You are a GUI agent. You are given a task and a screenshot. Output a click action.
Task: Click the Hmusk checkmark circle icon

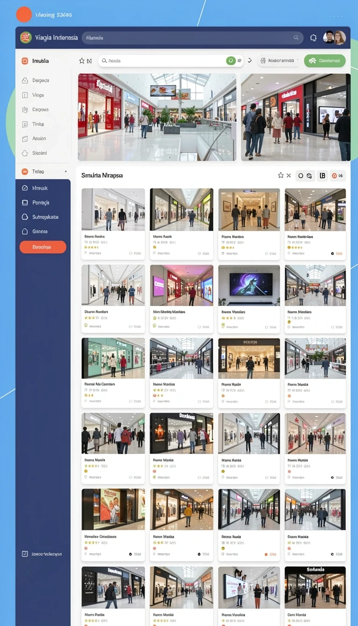pos(25,188)
